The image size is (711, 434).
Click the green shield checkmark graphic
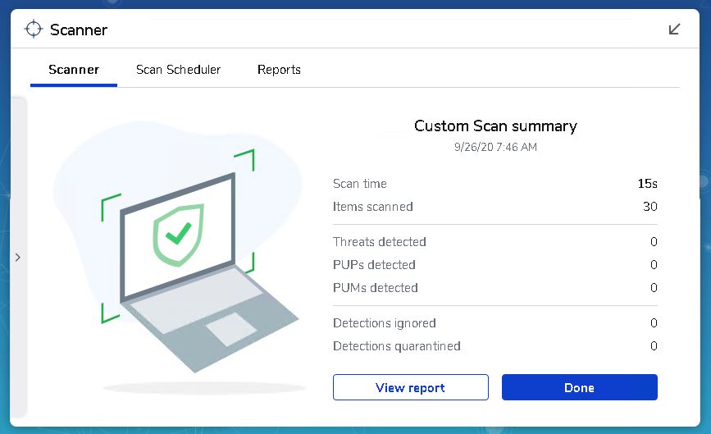coord(178,235)
